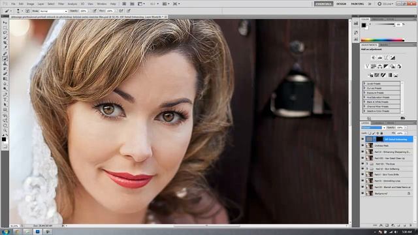Switch to the Design workspace

pos(341,4)
